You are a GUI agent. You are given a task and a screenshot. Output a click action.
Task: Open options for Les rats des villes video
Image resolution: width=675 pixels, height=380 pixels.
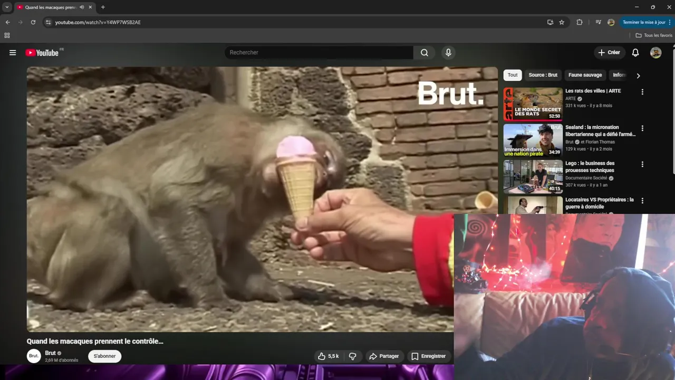[642, 92]
